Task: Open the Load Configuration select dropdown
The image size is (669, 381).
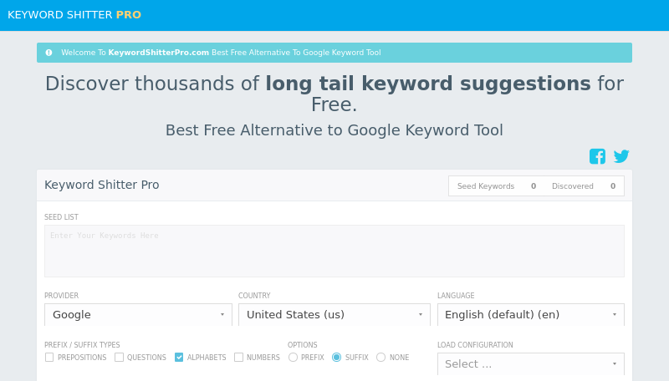Action: tap(531, 364)
